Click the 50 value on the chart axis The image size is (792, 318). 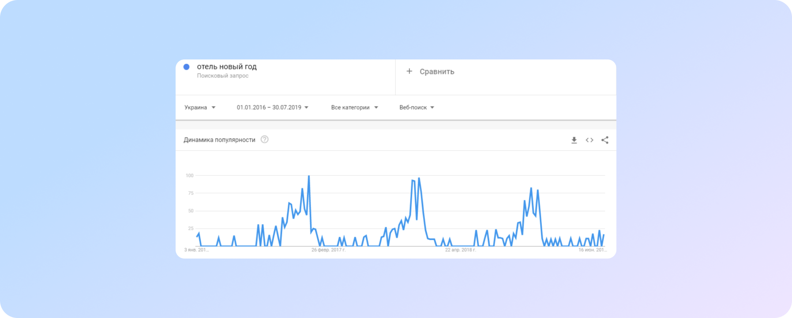tap(191, 211)
